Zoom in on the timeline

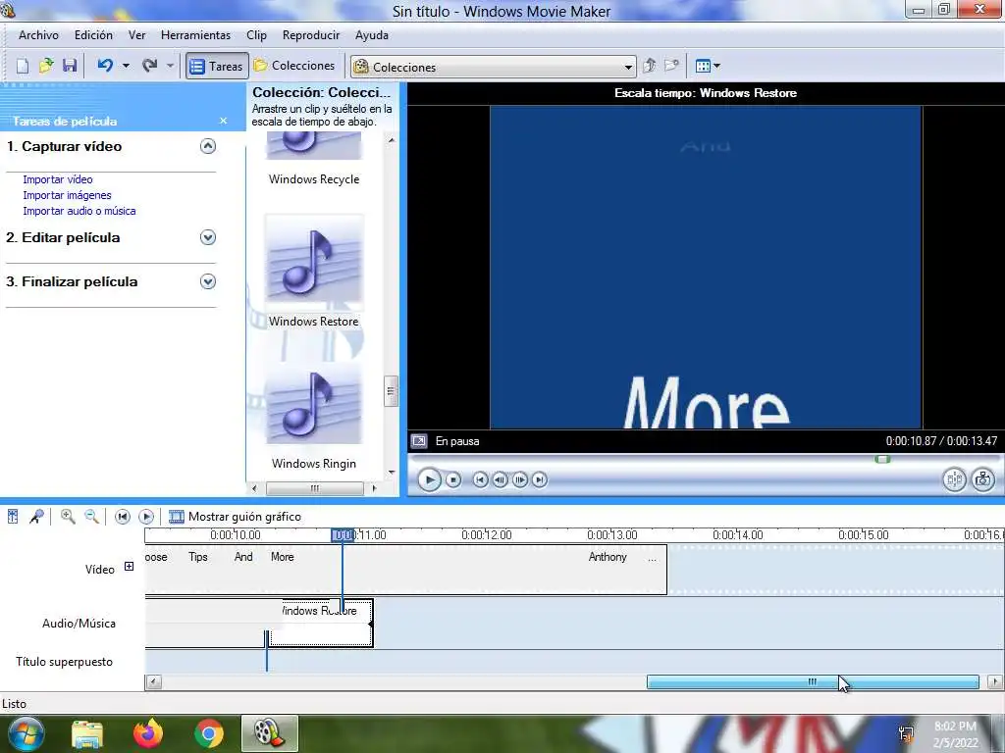click(x=68, y=516)
